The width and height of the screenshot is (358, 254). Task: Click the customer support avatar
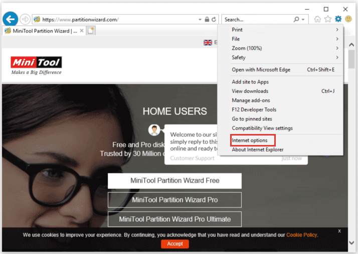pos(154,130)
